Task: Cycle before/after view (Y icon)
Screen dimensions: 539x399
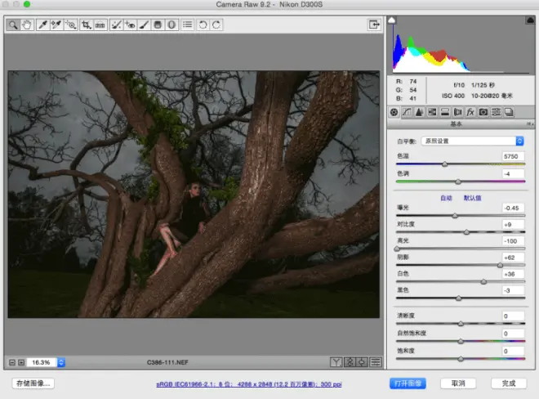Action: click(336, 362)
